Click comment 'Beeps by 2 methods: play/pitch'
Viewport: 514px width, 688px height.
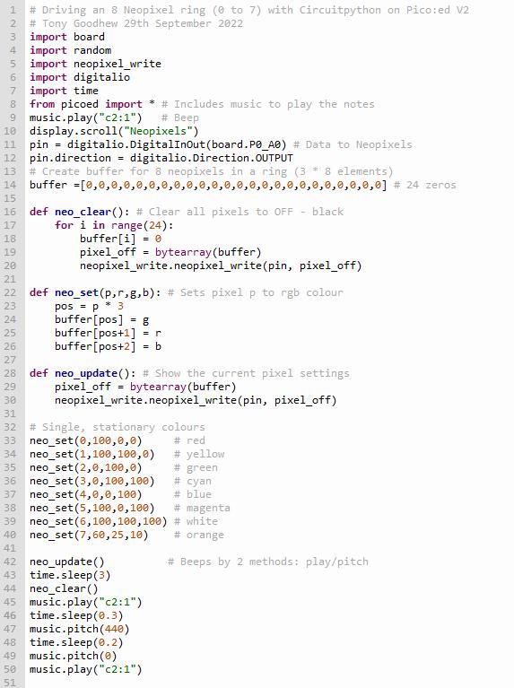tap(274, 562)
